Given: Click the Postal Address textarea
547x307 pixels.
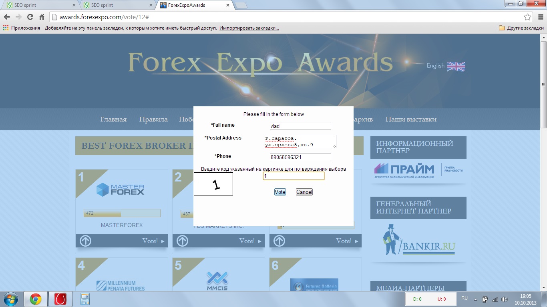Looking at the screenshot, I should click(x=300, y=142).
